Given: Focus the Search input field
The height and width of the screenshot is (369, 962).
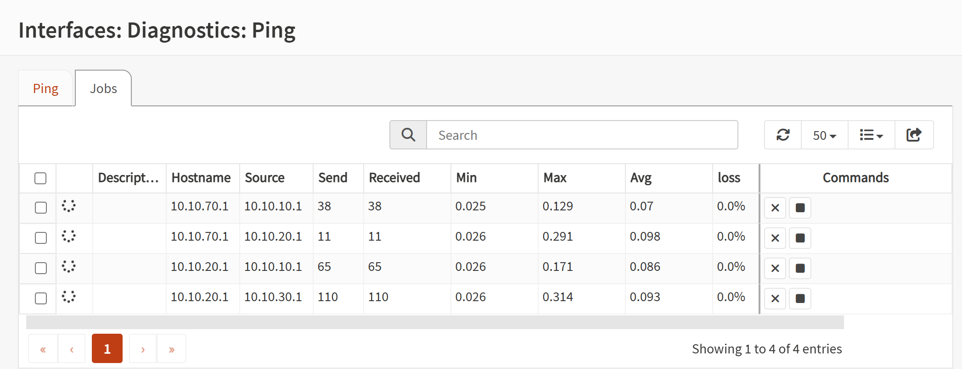Looking at the screenshot, I should point(582,135).
